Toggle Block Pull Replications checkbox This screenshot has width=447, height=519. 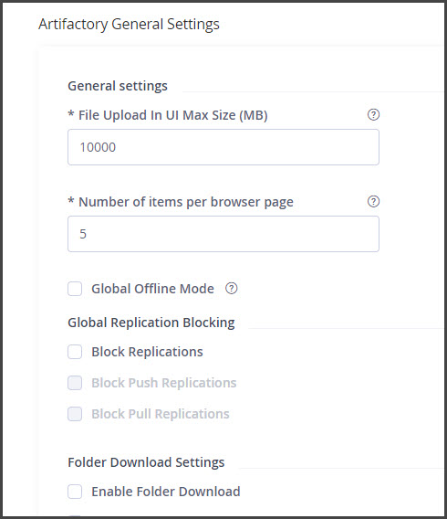click(75, 414)
